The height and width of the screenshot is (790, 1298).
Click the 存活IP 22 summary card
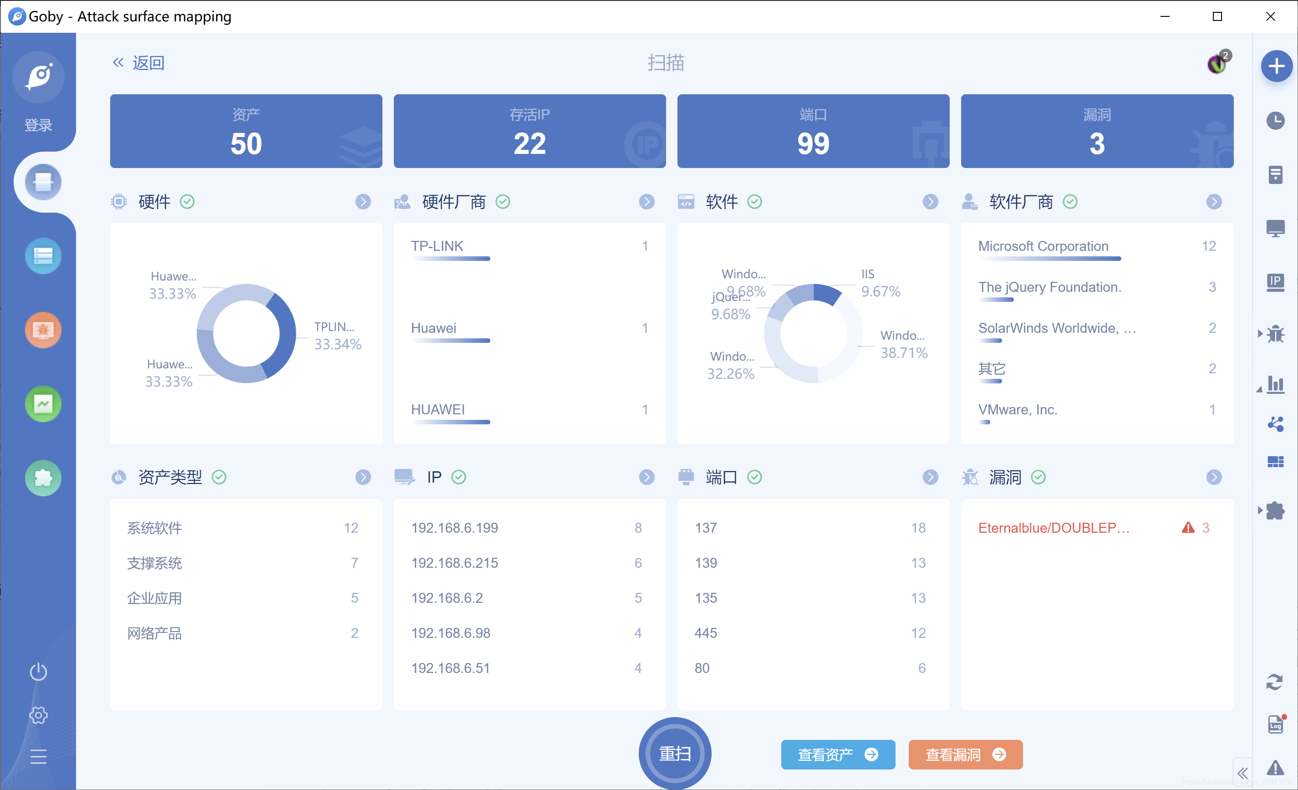point(529,131)
